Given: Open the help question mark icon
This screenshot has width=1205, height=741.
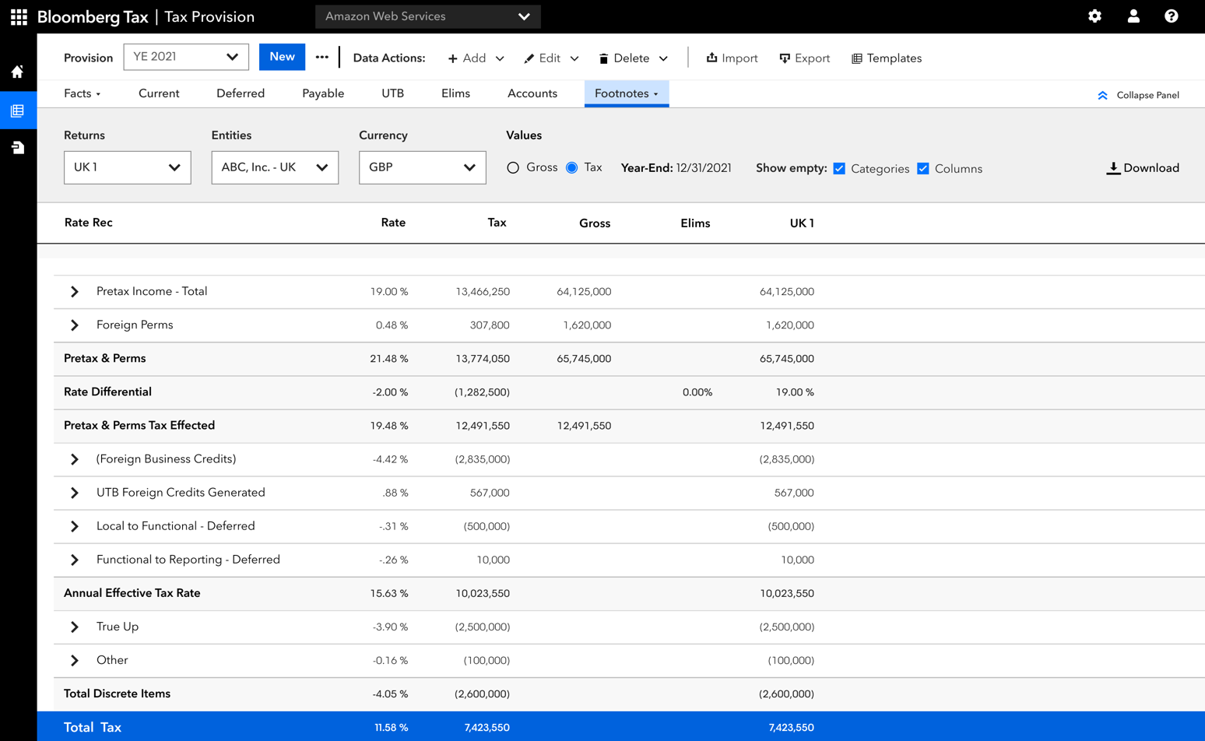Looking at the screenshot, I should [x=1171, y=16].
